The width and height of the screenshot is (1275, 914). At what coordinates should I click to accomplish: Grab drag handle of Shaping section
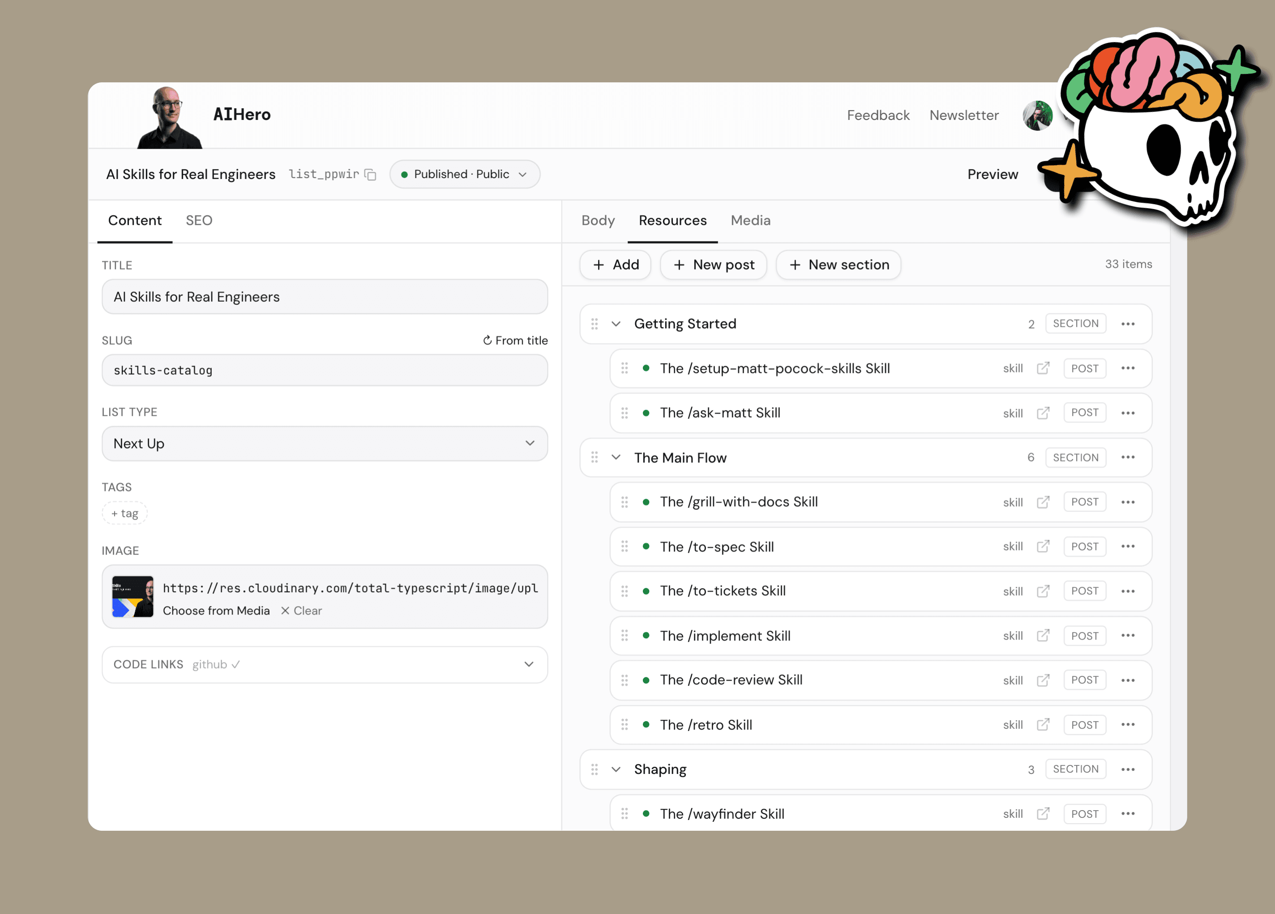pyautogui.click(x=594, y=769)
